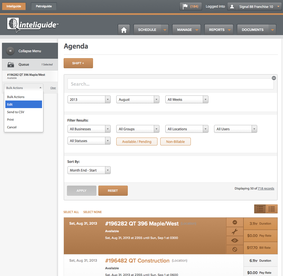Click the collapse menu double-arrow icon
The width and height of the screenshot is (283, 276).
[10, 51]
